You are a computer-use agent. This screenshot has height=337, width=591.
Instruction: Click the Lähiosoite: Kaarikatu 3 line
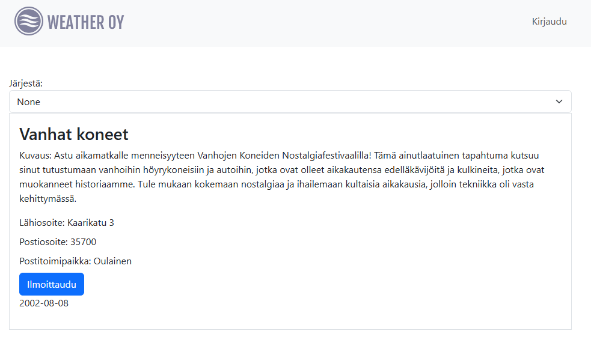pyautogui.click(x=67, y=223)
